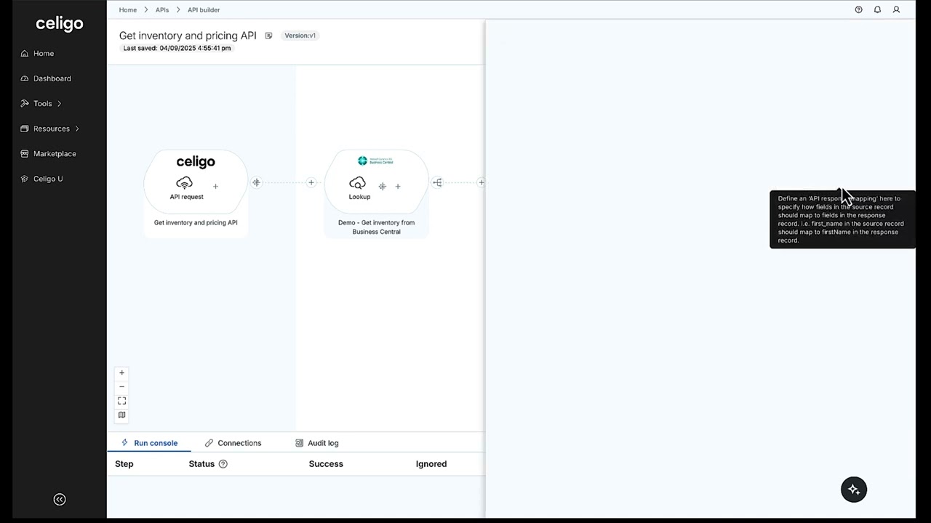The width and height of the screenshot is (931, 523).
Task: Open the API request cloud icon
Action: pos(185,184)
